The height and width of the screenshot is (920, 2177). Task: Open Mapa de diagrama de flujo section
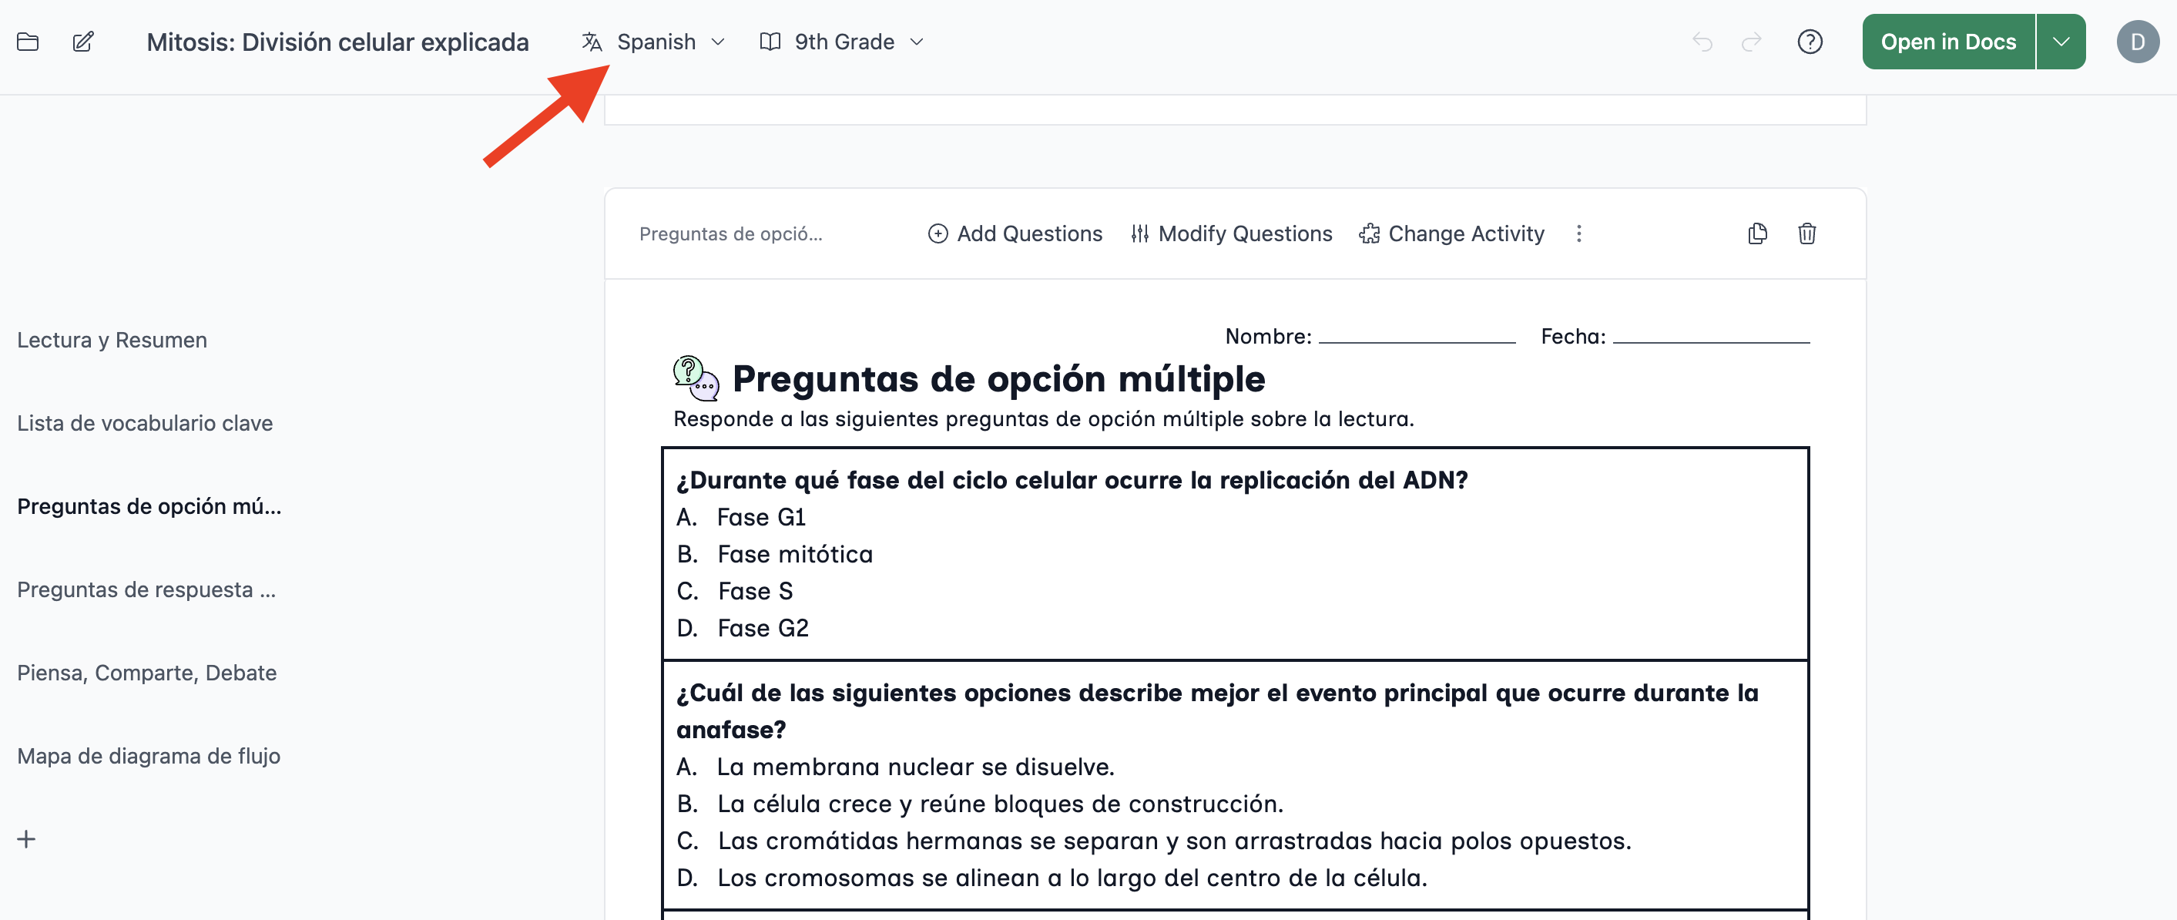point(149,756)
